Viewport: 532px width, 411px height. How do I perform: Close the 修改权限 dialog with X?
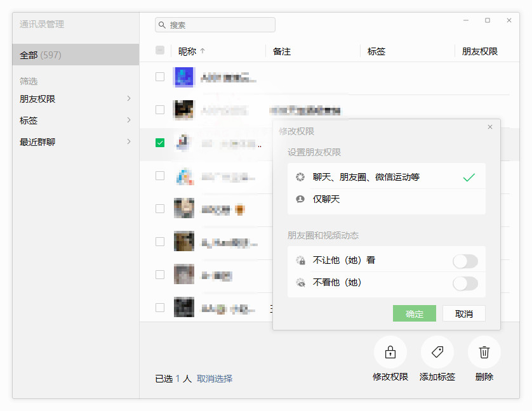tap(490, 127)
